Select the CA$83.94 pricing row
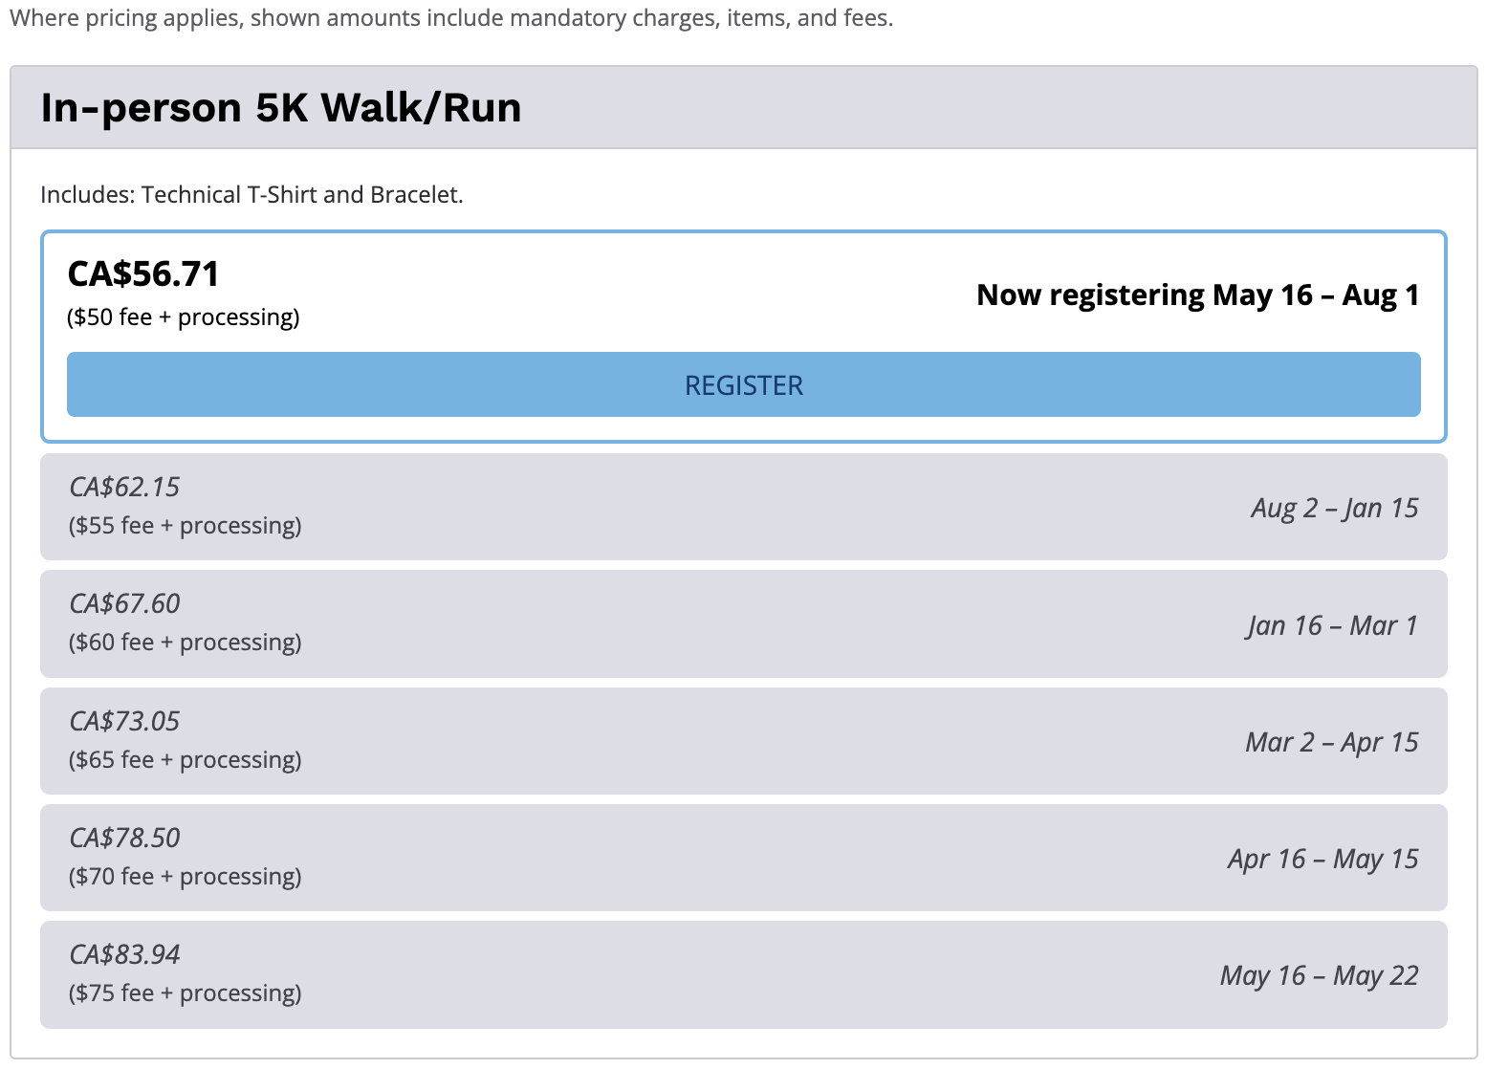 [x=743, y=975]
